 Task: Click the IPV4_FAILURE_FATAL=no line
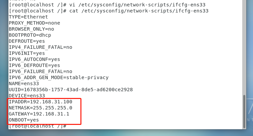[40, 47]
